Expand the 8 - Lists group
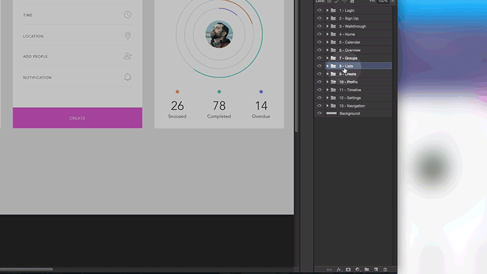 (x=328, y=66)
